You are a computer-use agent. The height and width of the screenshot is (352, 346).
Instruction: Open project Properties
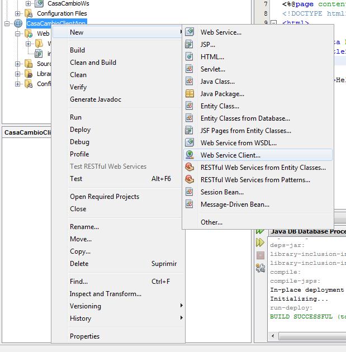pyautogui.click(x=84, y=336)
